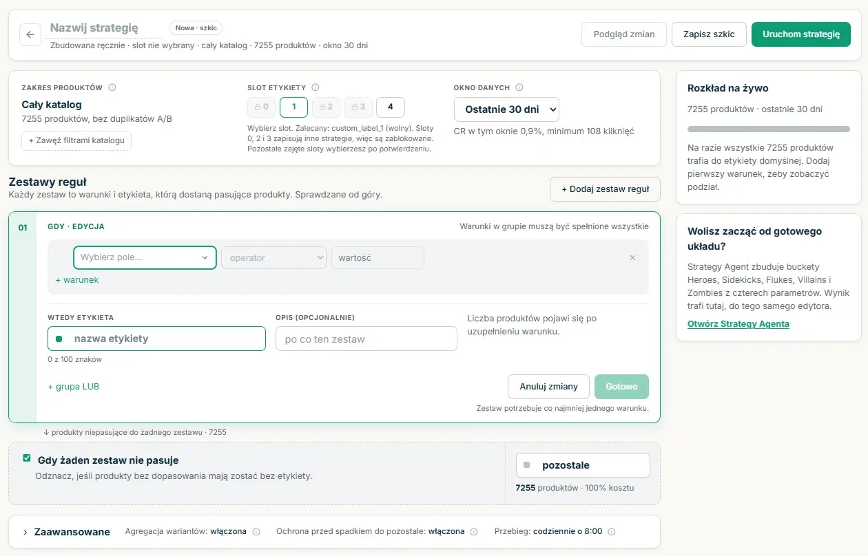Click the Przebieg value codziennie o 8:00
The width and height of the screenshot is (868, 556).
[566, 532]
